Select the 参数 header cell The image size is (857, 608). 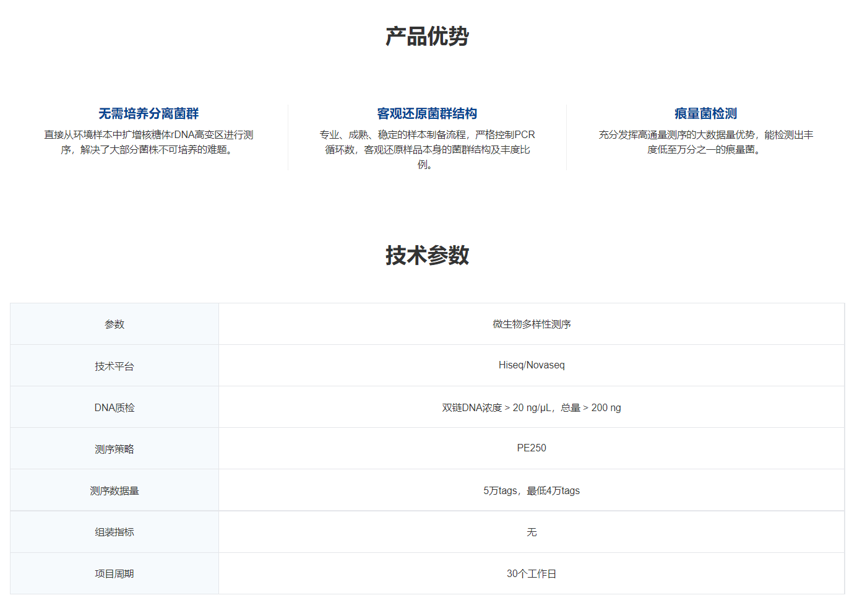[x=114, y=324]
